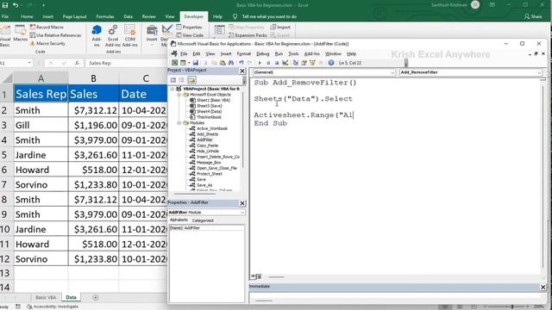Select ThisWorkbook in project tree

click(206, 117)
